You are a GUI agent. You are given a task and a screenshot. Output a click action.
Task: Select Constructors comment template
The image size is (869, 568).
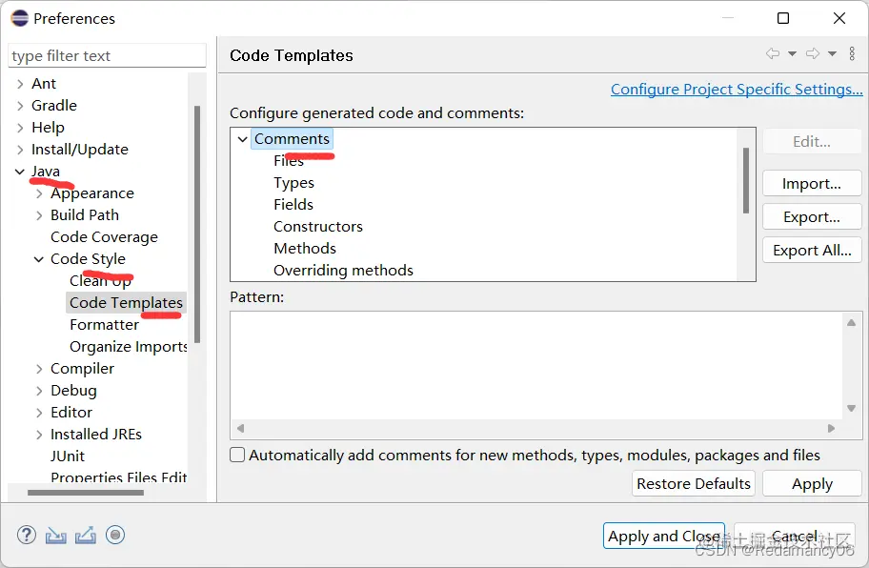[318, 227]
